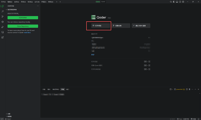Open the Search view in the activity bar
Image resolution: width=201 pixels, height=120 pixels.
click(3, 11)
